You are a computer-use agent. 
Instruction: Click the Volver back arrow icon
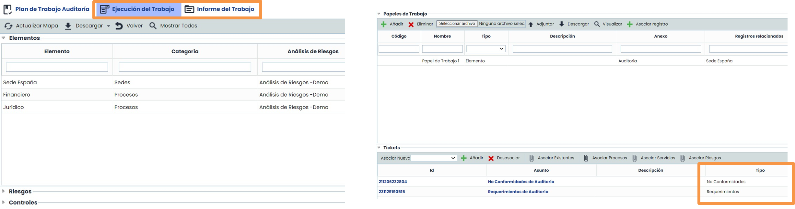(119, 26)
